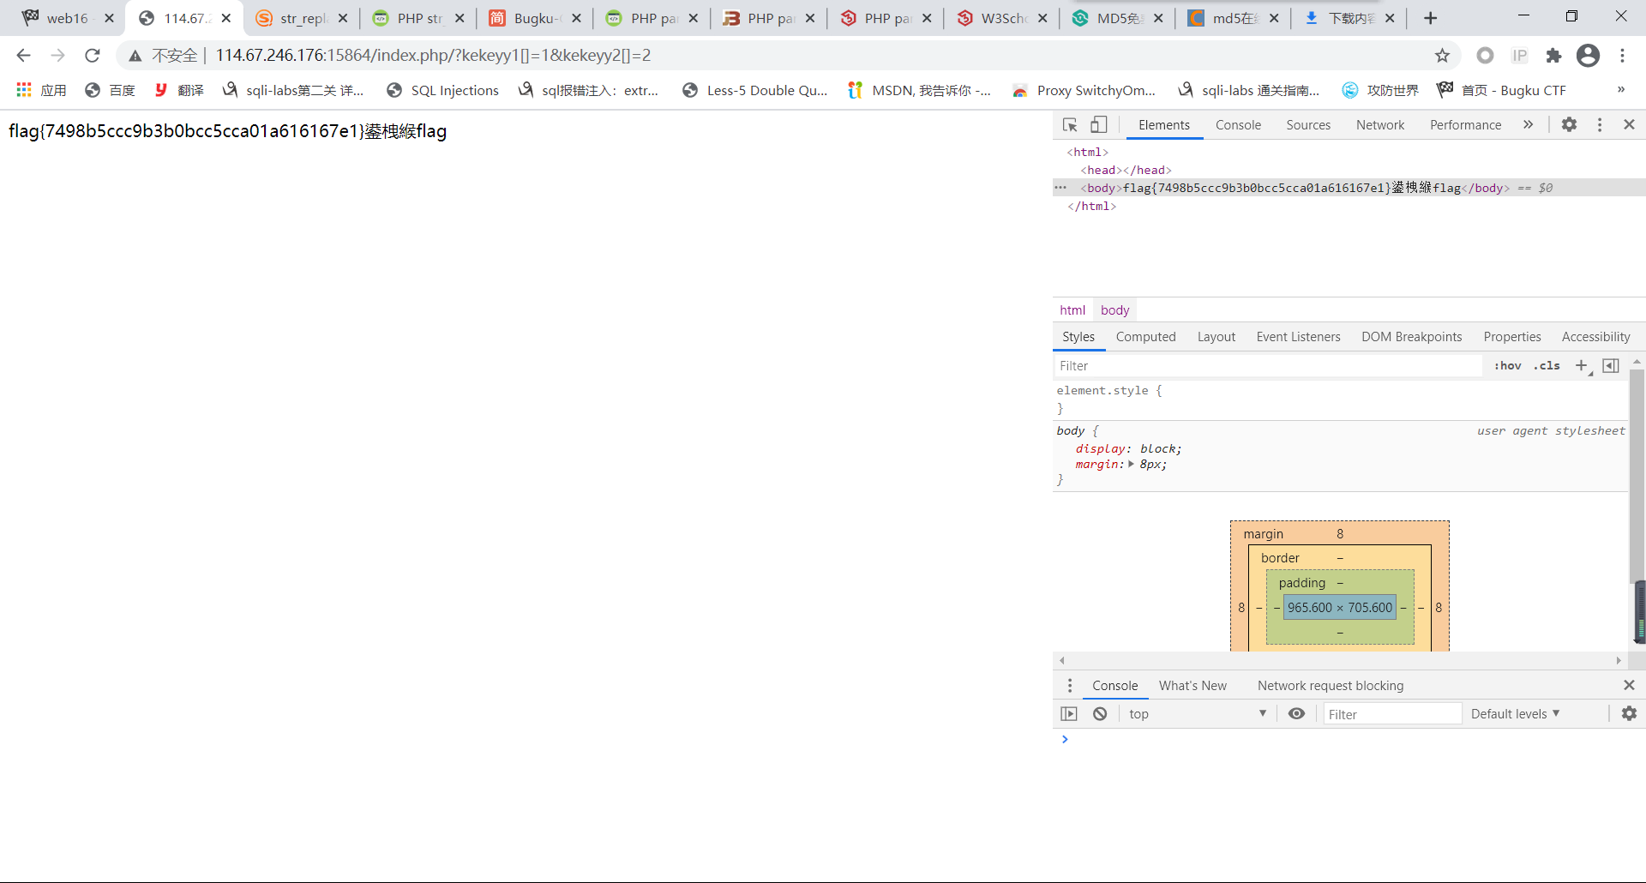Create a live expression with eye icon
This screenshot has width=1646, height=883.
[1296, 714]
